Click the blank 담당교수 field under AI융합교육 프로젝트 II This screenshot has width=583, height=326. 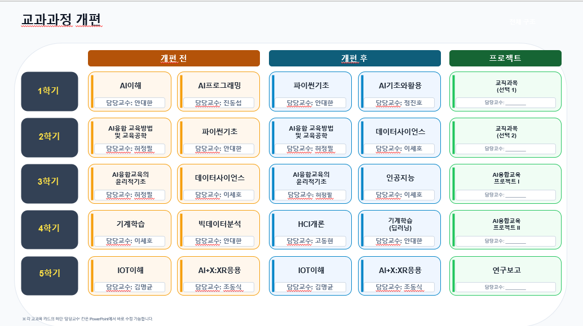coord(506,241)
